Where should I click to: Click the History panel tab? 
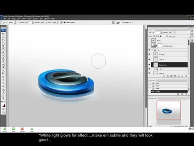[x=152, y=80]
